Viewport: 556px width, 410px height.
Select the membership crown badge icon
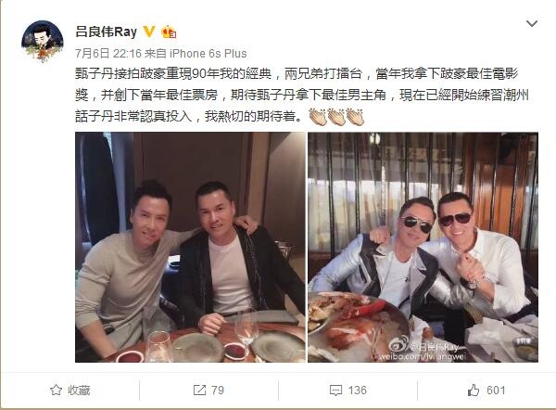coord(169,32)
